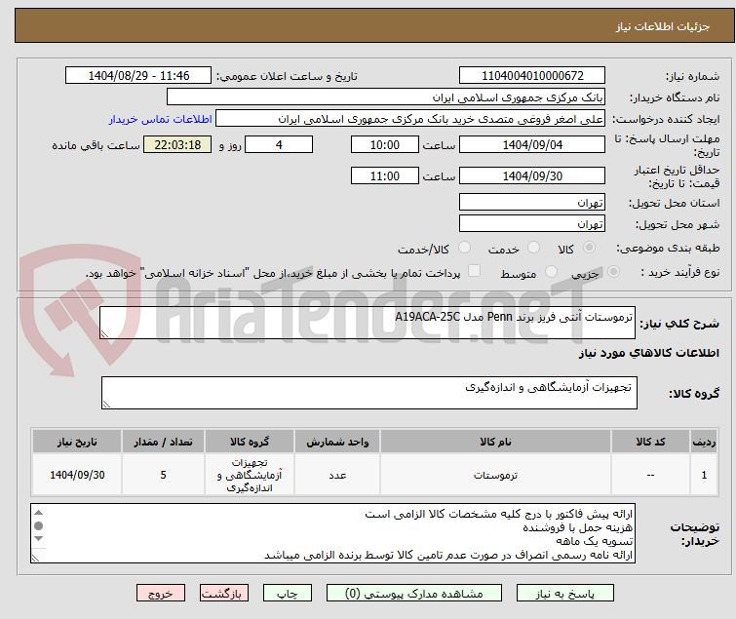Click the ترموستات item name cell
This screenshot has width=736, height=619.
495,475
